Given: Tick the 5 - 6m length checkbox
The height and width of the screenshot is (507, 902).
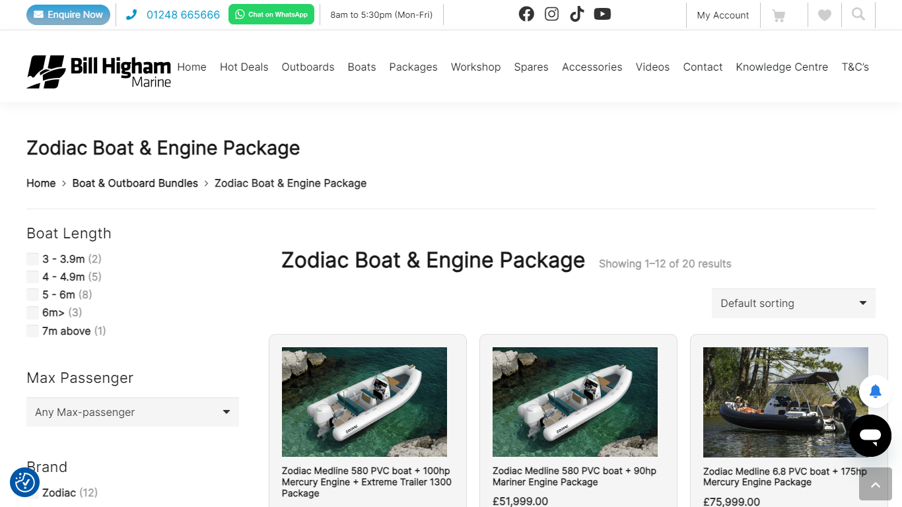Looking at the screenshot, I should point(32,294).
